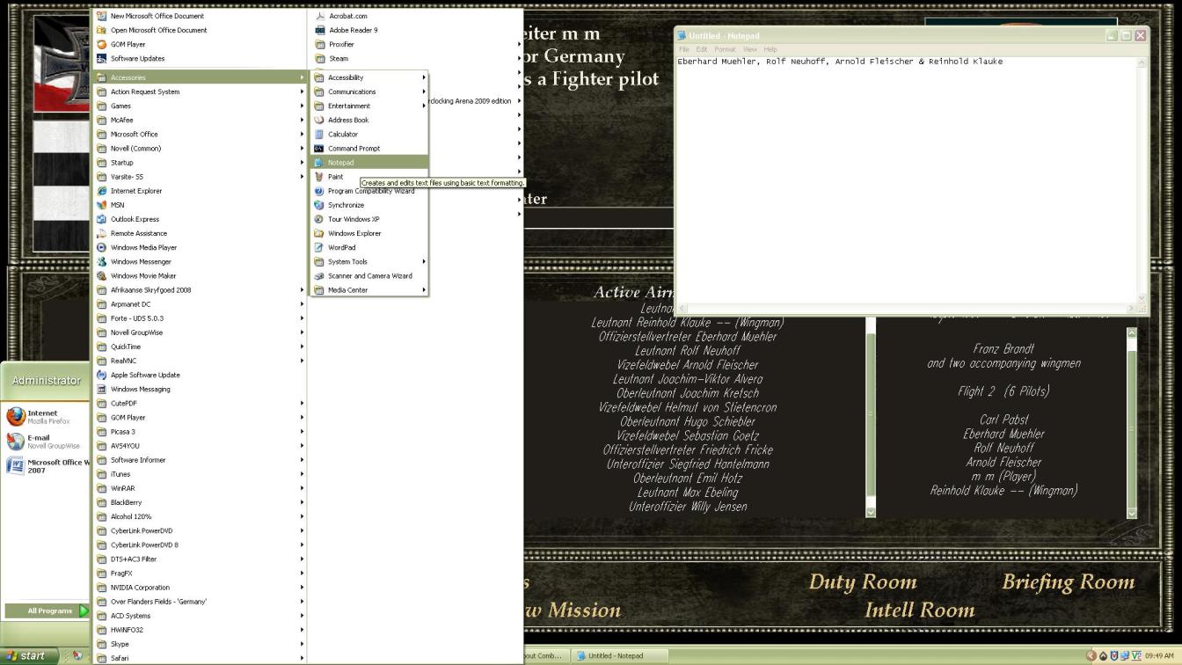This screenshot has width=1182, height=665.
Task: Open Scanner and Camera Wizard
Action: click(x=369, y=276)
